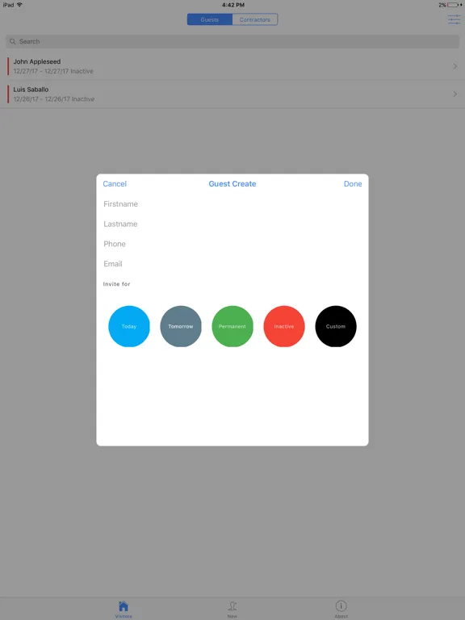Open John Appleseed guest row

click(x=232, y=66)
